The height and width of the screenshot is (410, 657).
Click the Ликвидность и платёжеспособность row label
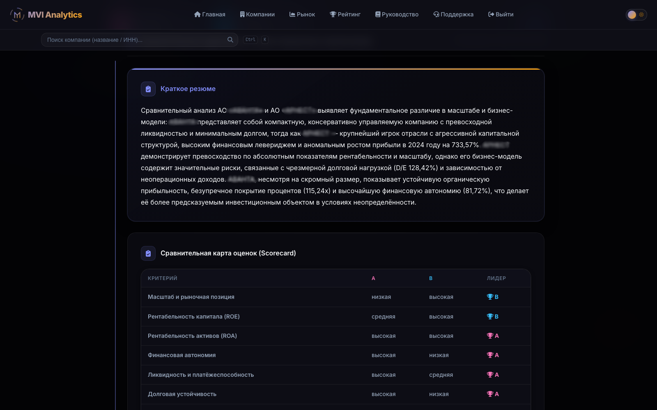click(x=201, y=375)
